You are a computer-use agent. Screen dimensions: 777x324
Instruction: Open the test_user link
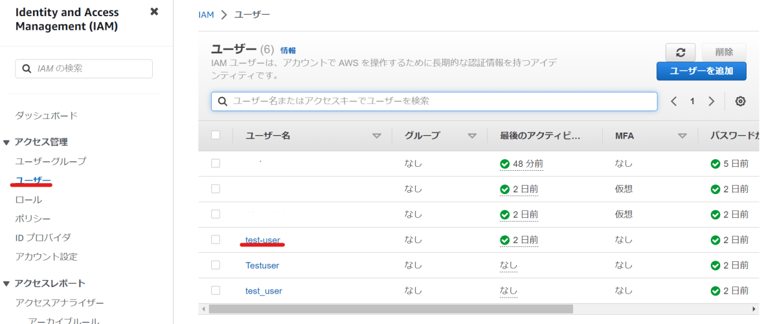point(264,291)
